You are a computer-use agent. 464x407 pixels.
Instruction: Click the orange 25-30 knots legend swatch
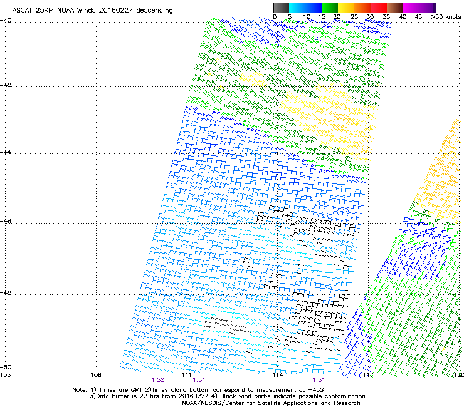pos(362,8)
